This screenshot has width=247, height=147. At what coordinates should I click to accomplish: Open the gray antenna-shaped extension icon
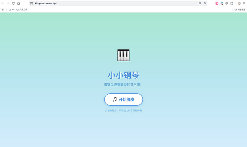point(227,3)
